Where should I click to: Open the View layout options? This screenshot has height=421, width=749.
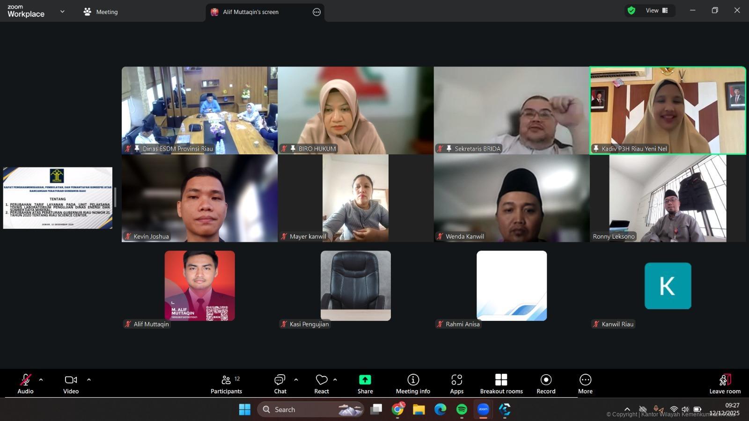657,10
